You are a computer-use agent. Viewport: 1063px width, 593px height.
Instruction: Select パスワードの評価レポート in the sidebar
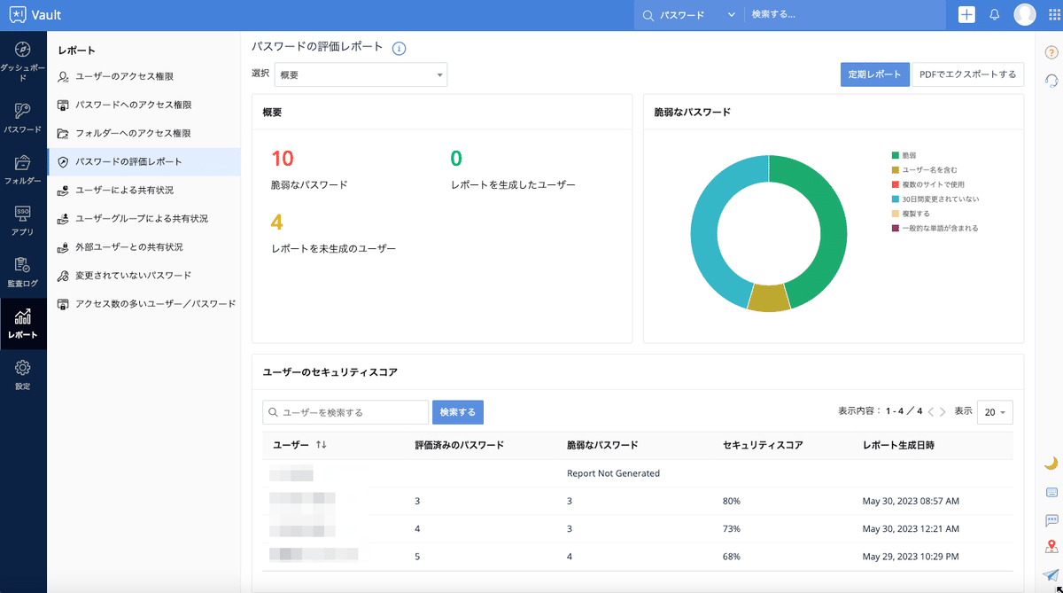[x=144, y=162]
